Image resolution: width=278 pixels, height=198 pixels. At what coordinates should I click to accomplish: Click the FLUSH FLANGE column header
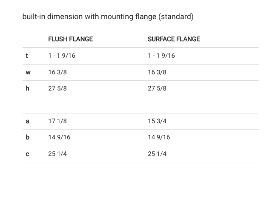pyautogui.click(x=70, y=39)
